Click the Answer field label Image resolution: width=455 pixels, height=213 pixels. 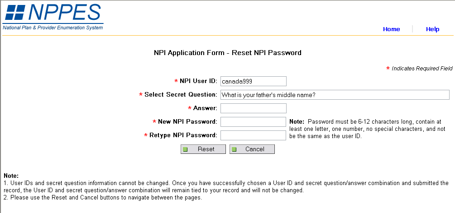pyautogui.click(x=205, y=108)
